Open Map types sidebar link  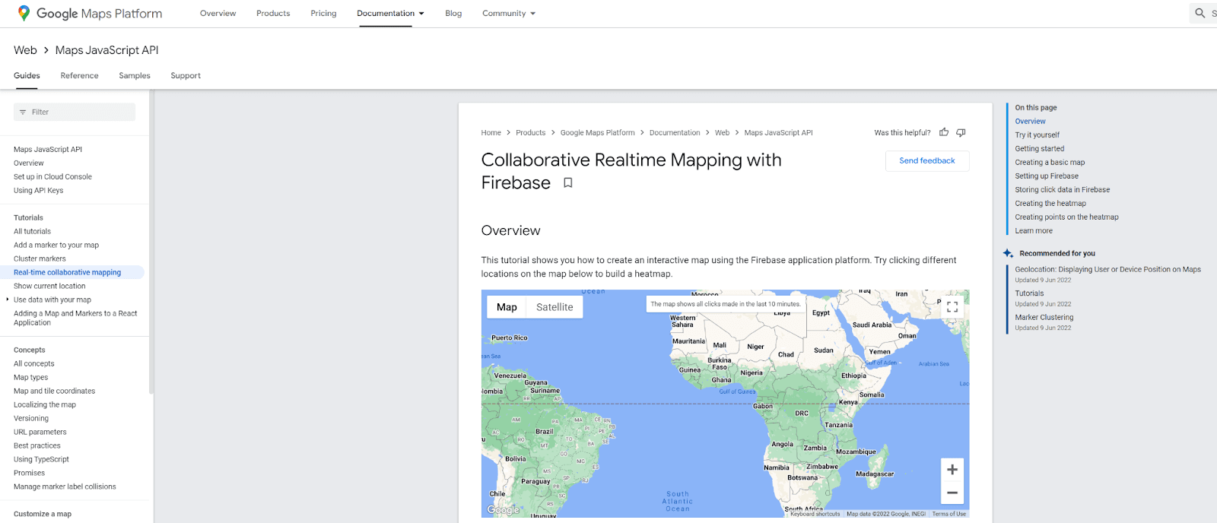pos(30,378)
